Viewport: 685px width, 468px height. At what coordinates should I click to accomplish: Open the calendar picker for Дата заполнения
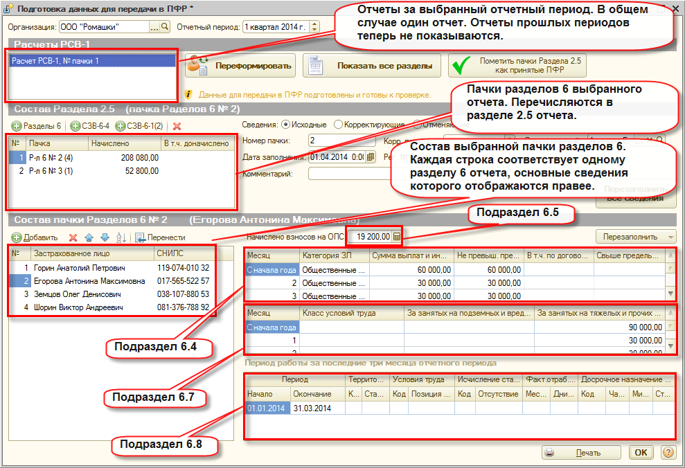pyautogui.click(x=371, y=156)
